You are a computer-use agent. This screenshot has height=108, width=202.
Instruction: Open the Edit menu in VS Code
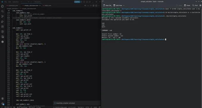10,2
